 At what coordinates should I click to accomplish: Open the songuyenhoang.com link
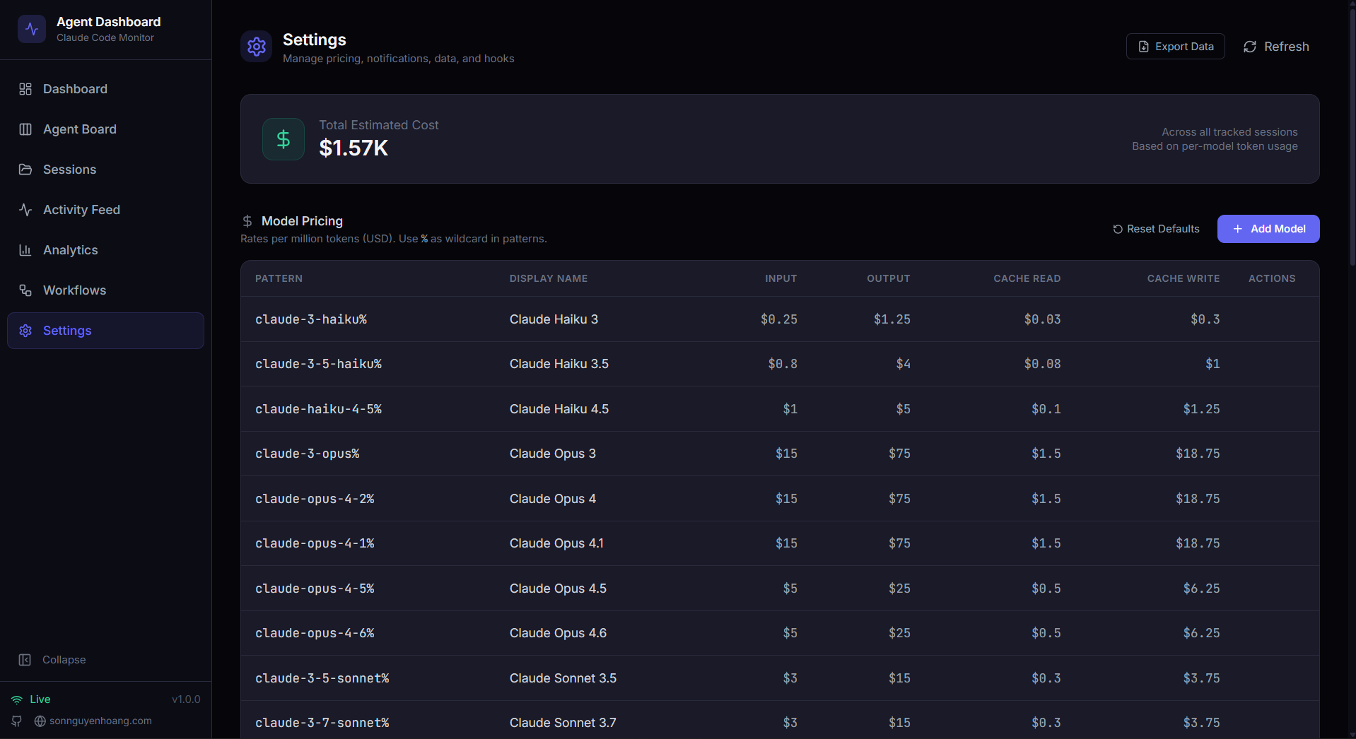click(100, 721)
